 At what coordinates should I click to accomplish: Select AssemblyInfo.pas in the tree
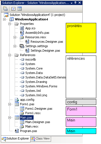[x=37, y=33]
